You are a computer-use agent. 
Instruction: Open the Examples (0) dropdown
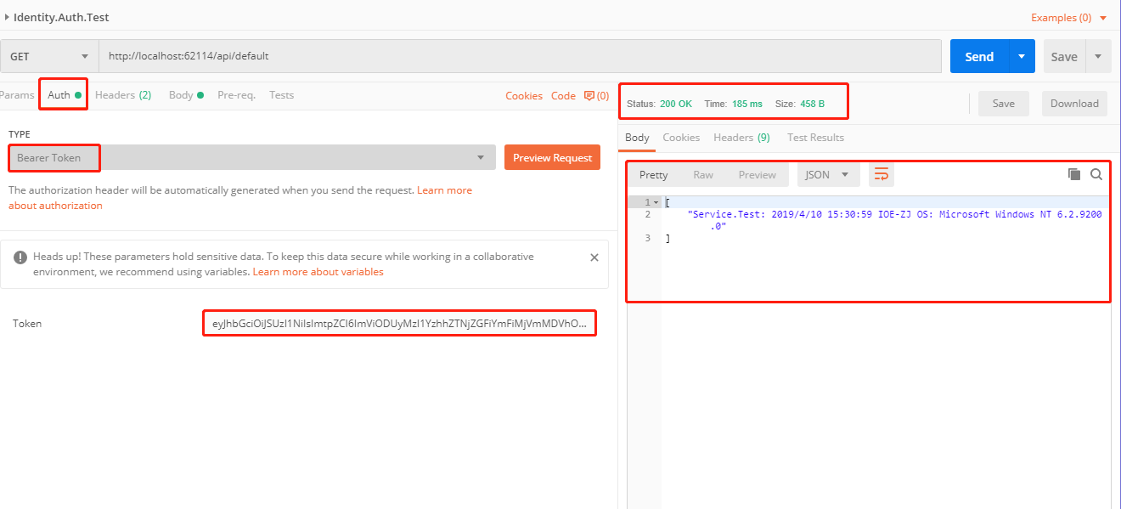[1069, 18]
